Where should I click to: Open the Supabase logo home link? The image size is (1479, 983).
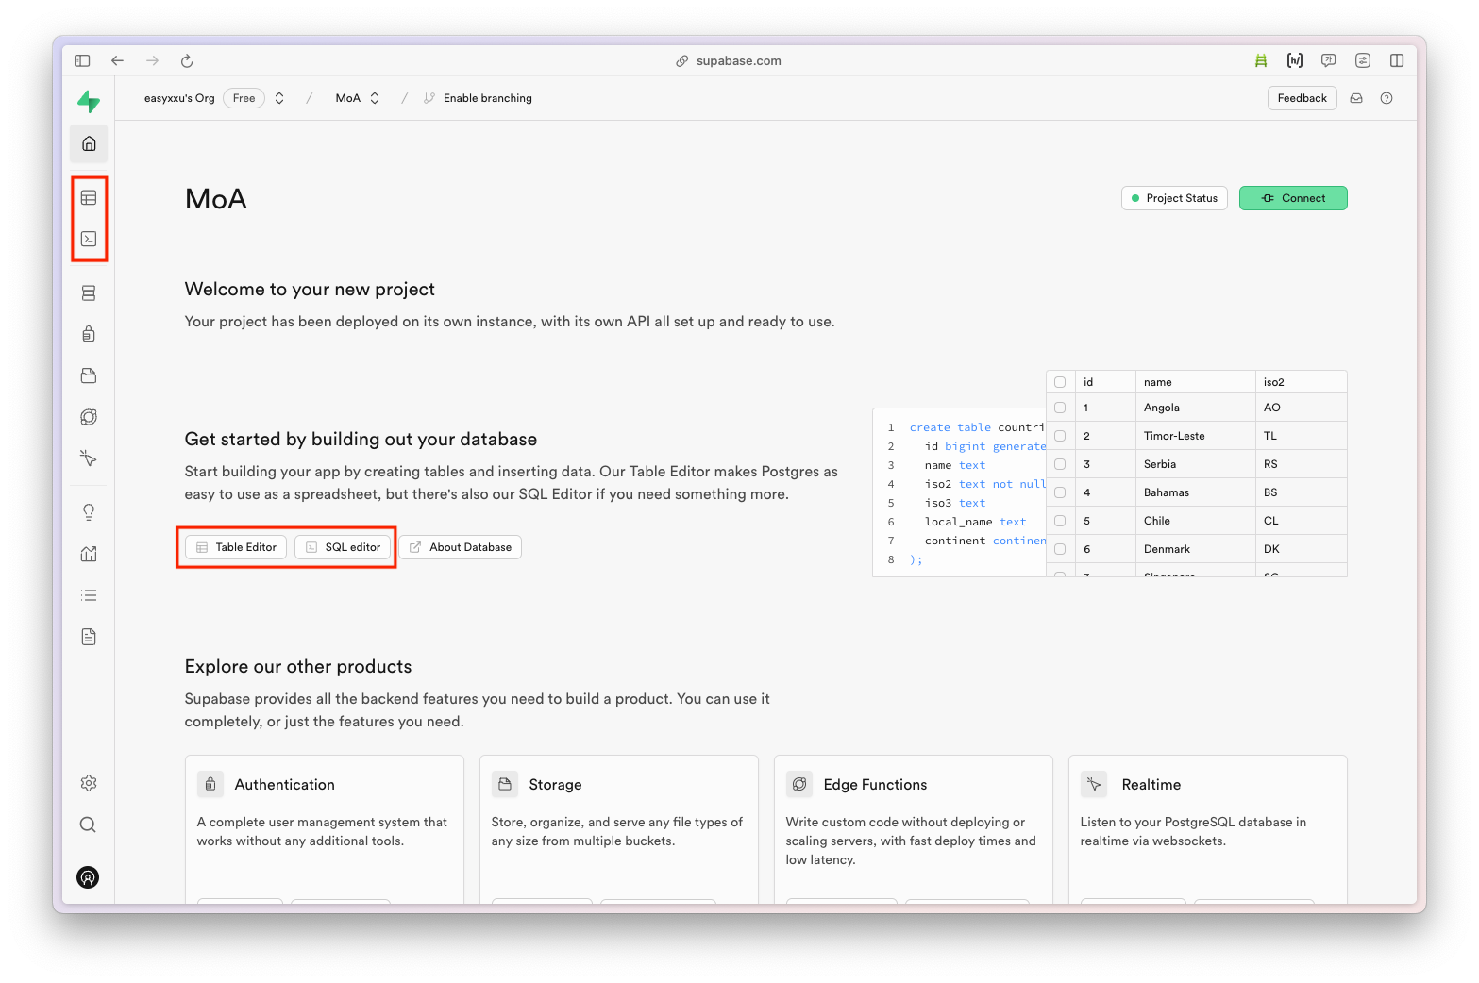(89, 101)
